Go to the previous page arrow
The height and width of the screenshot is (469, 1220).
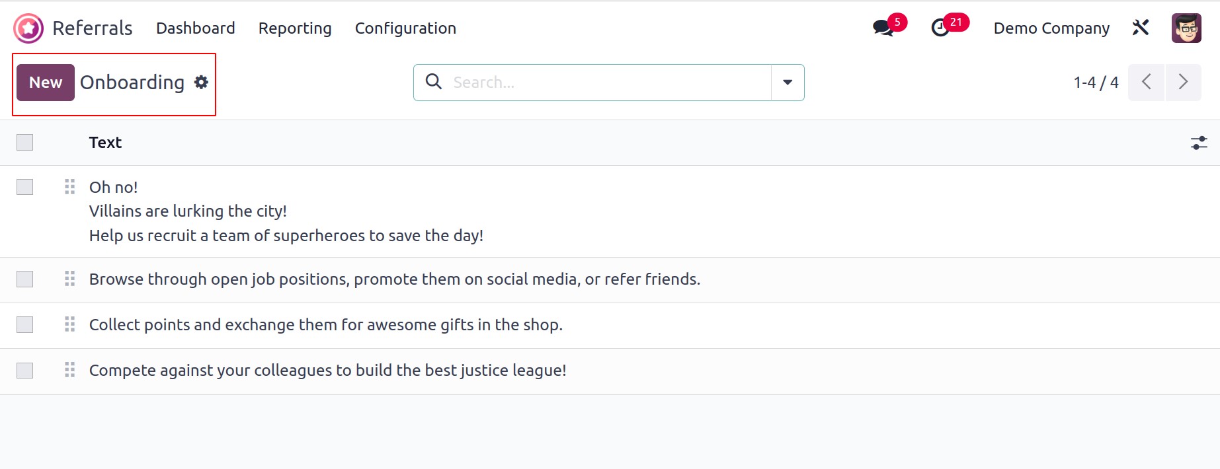pyautogui.click(x=1147, y=82)
